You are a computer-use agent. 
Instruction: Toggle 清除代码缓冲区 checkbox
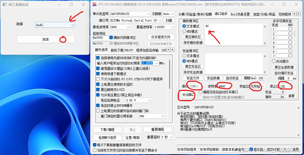tap(111, 38)
